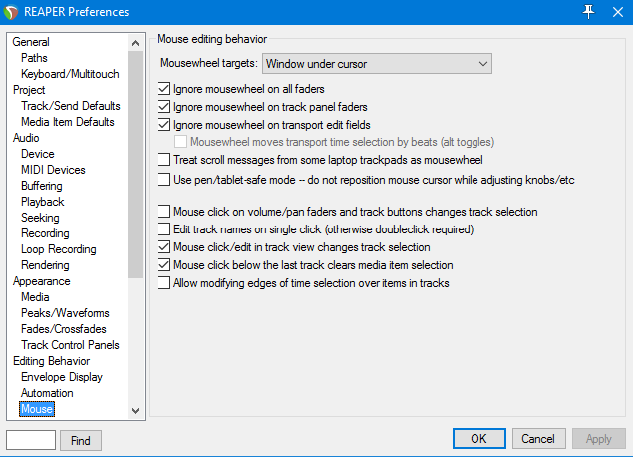Enable pen/tablet-safe mode checkbox
633x457 pixels.
coord(164,180)
